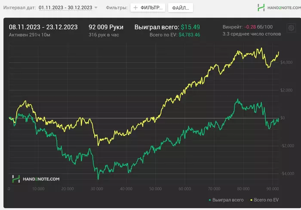Click the -$2,000 y-axis label
This screenshot has width=301, height=210.
pos(287,146)
